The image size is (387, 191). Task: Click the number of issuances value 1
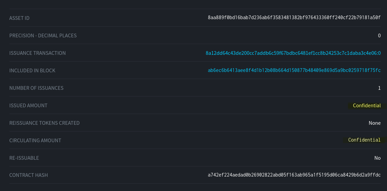coord(379,88)
